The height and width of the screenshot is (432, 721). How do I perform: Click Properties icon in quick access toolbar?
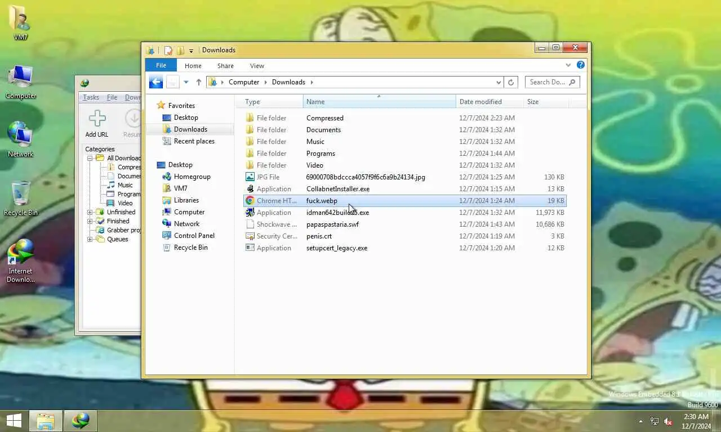168,50
